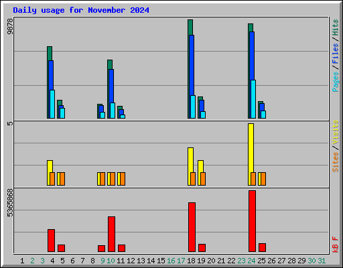Click day 5 on the x-axis
This screenshot has height=268, width=343.
coord(62,261)
